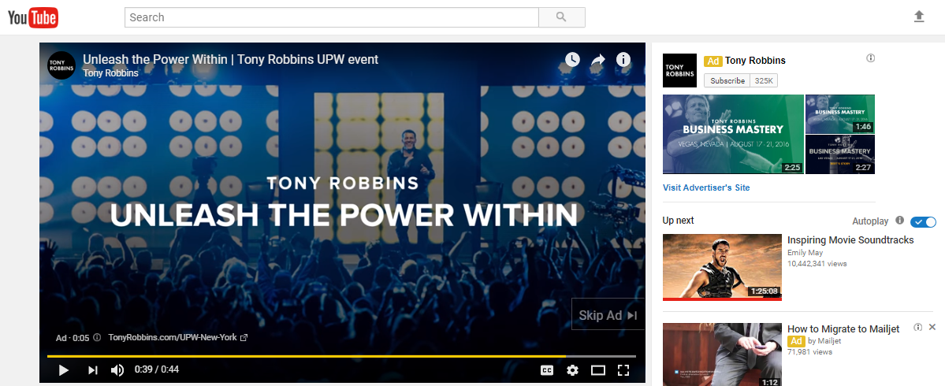This screenshot has height=386, width=945.
Task: Enter full screen mode icon
Action: pos(623,370)
